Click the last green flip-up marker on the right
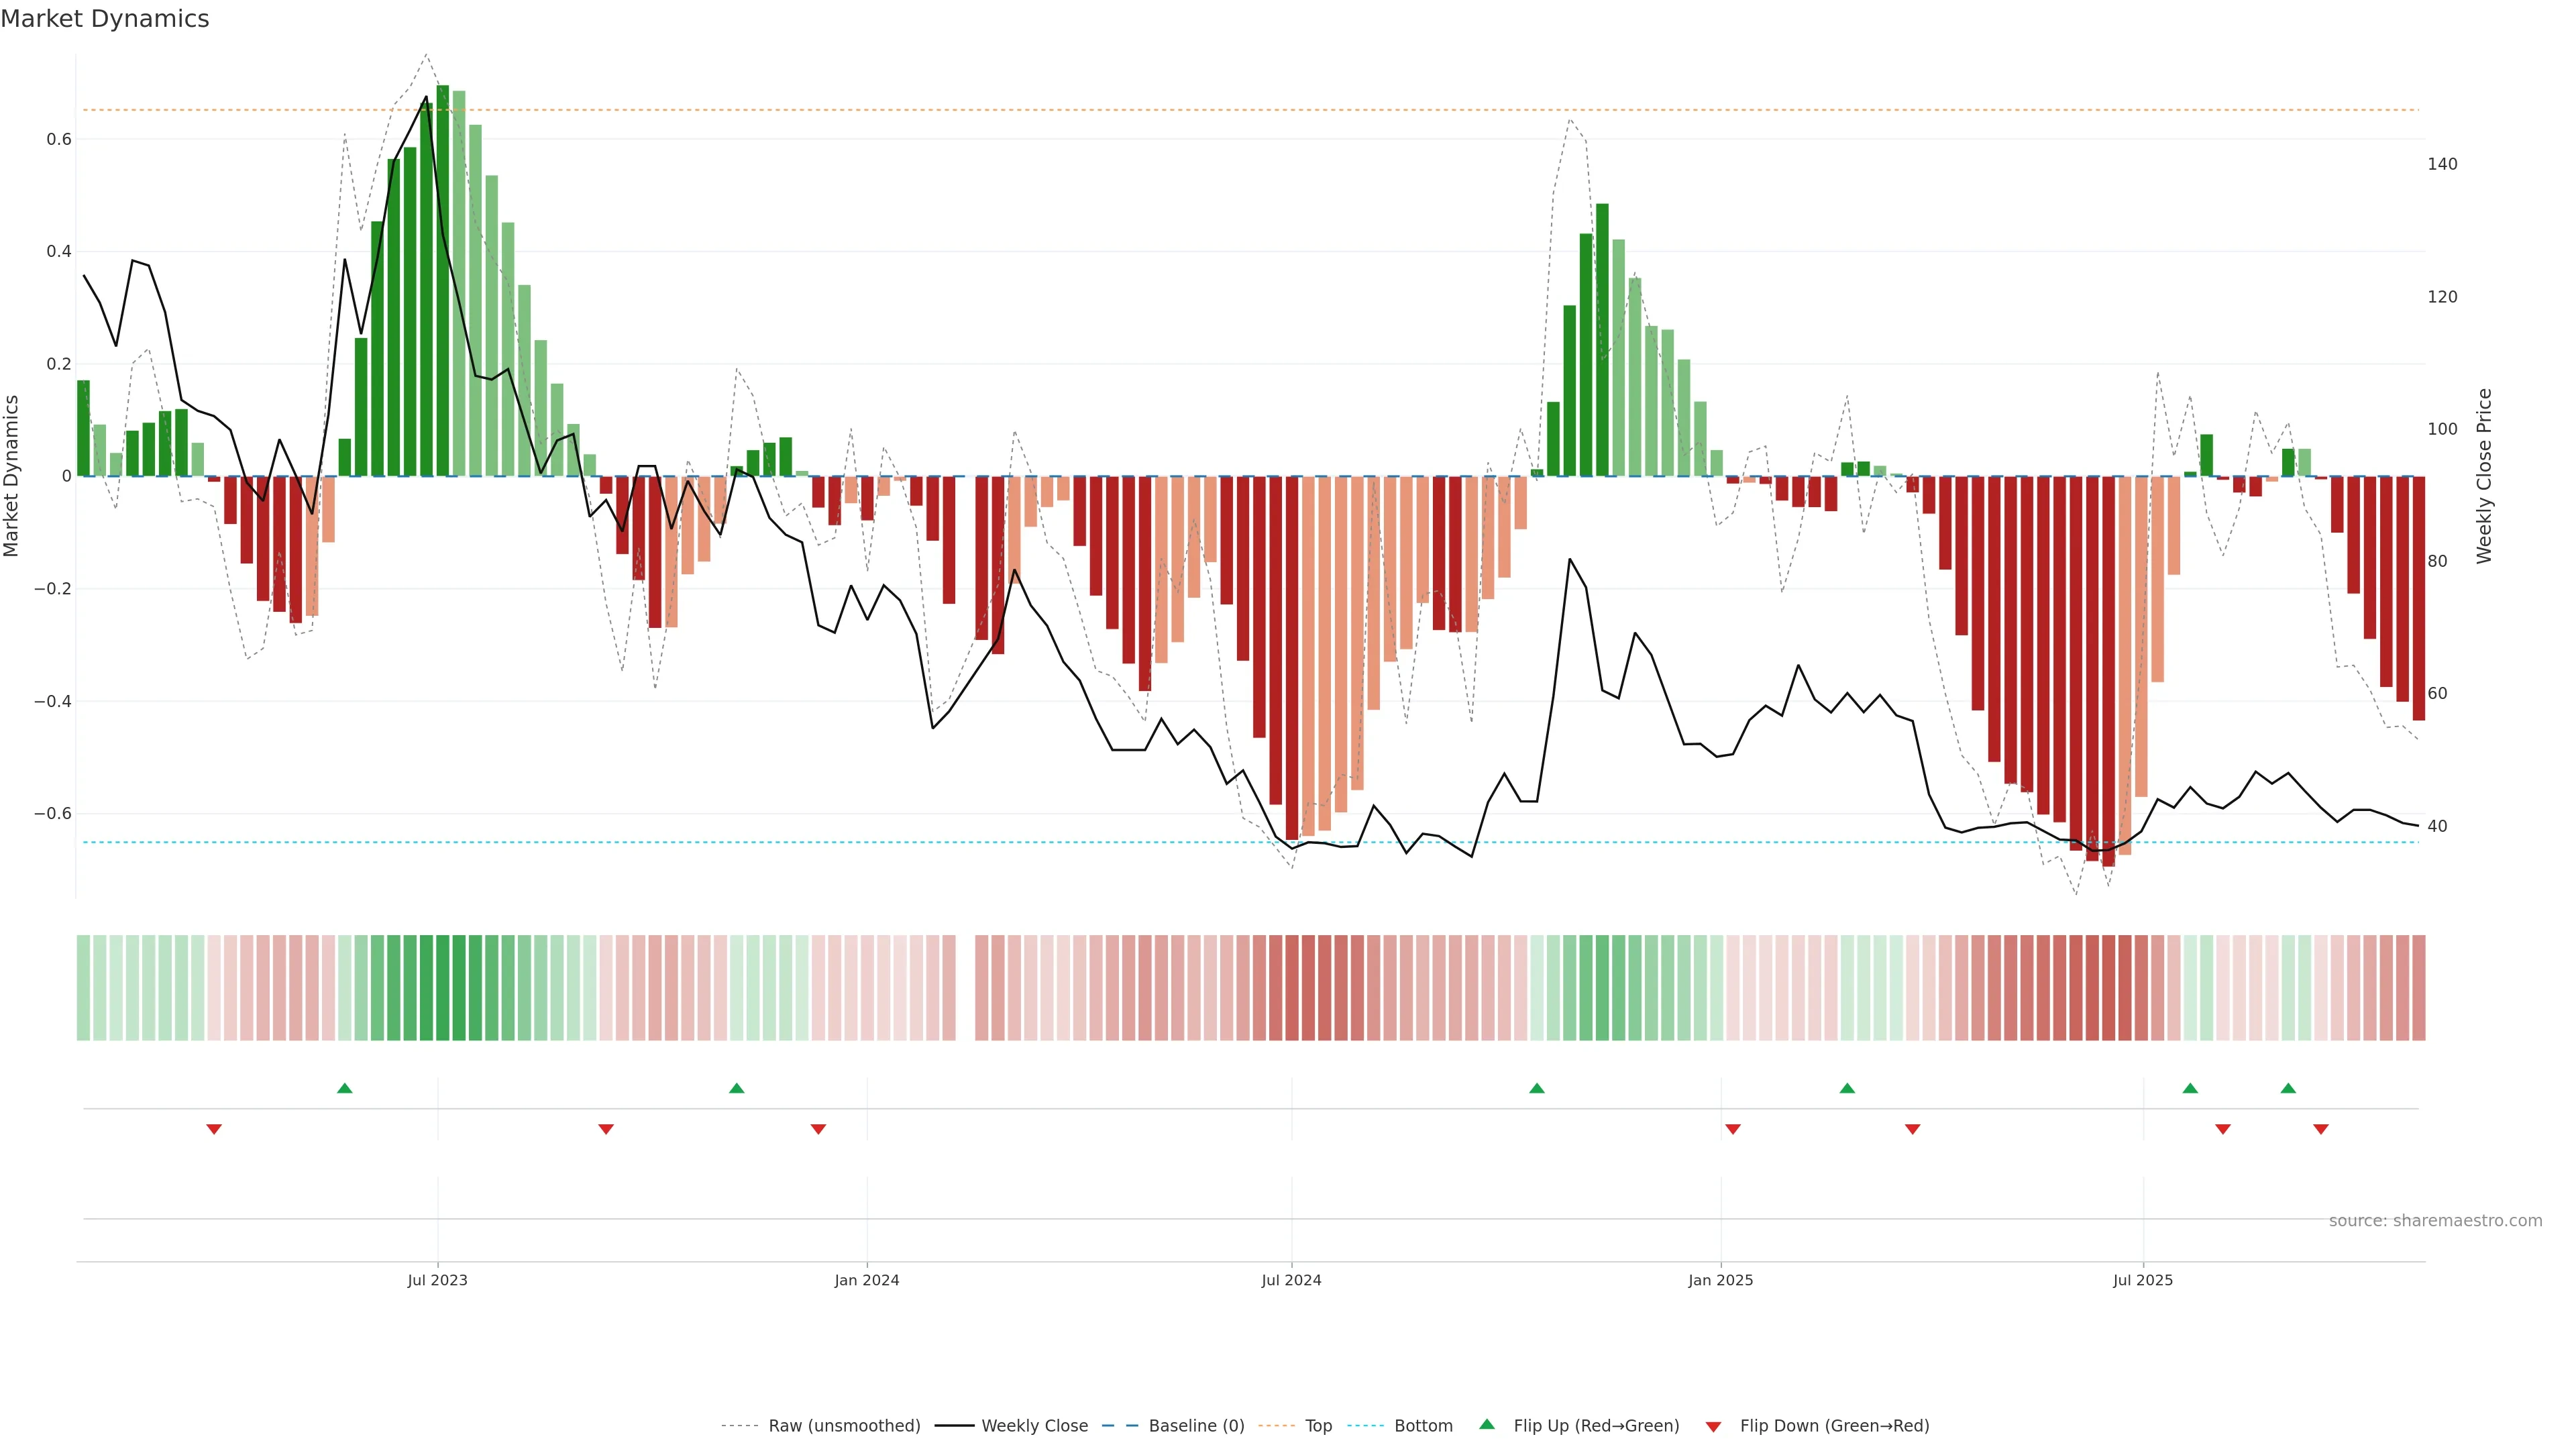Image resolution: width=2576 pixels, height=1449 pixels. tap(2288, 1088)
